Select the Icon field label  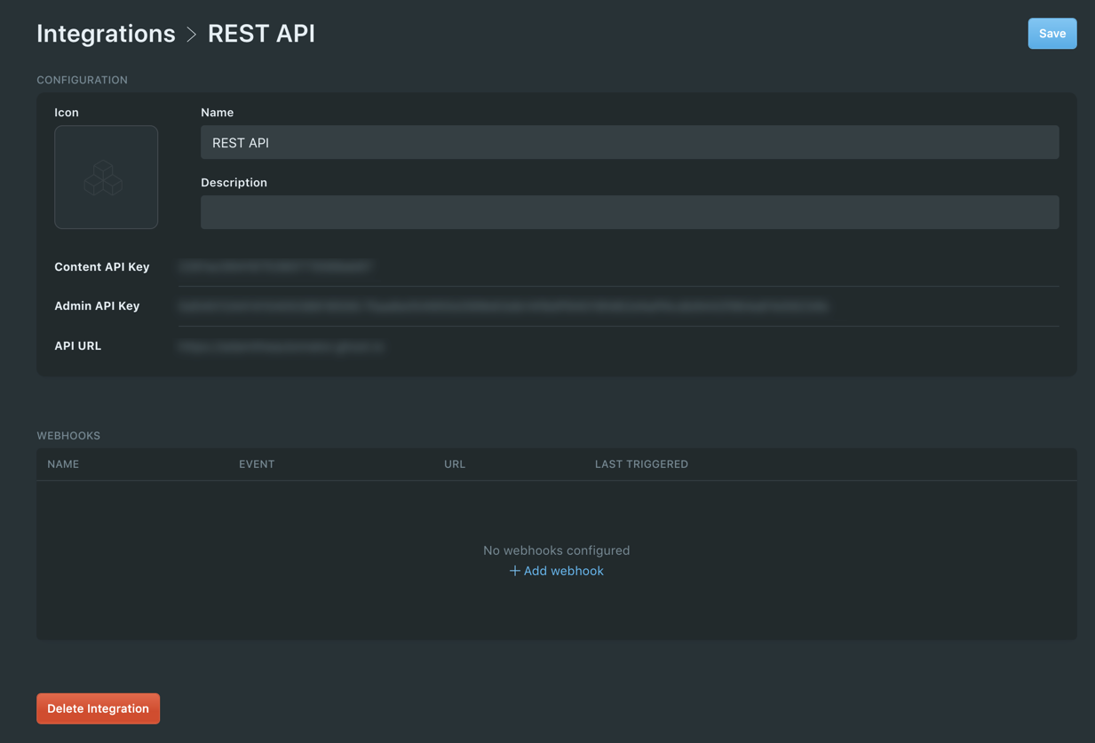pos(67,113)
